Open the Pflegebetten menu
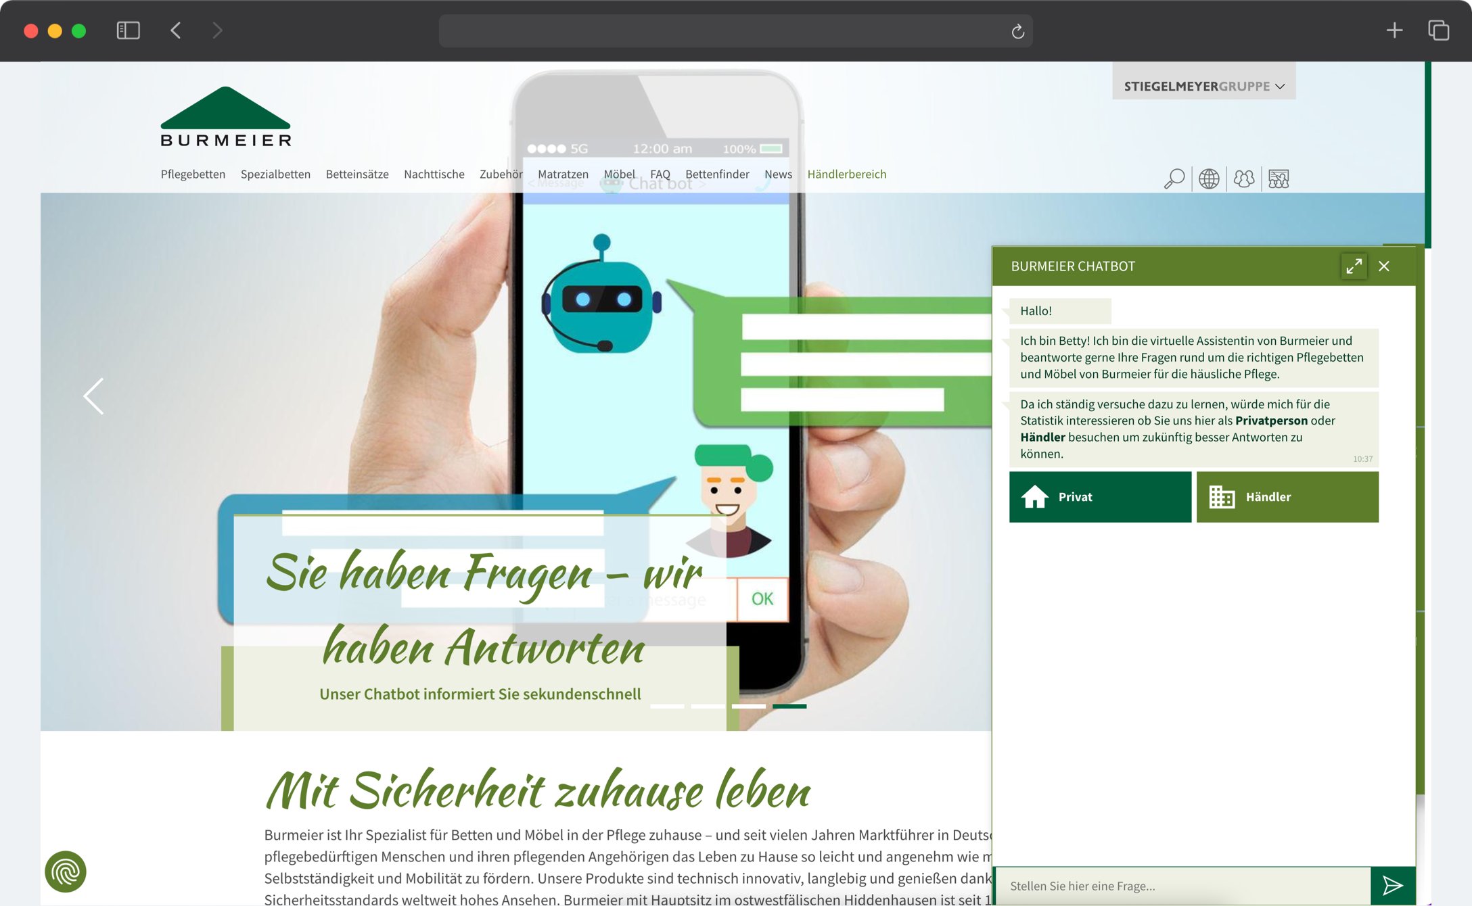Image resolution: width=1472 pixels, height=906 pixels. [x=193, y=174]
